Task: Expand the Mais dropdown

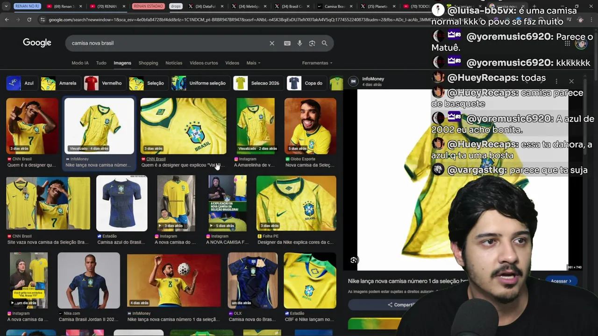Action: pyautogui.click(x=253, y=63)
